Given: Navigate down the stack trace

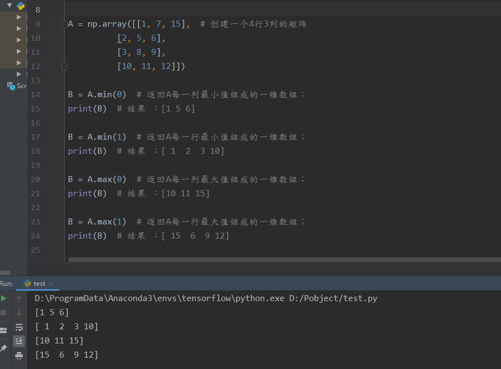Looking at the screenshot, I should (x=18, y=312).
